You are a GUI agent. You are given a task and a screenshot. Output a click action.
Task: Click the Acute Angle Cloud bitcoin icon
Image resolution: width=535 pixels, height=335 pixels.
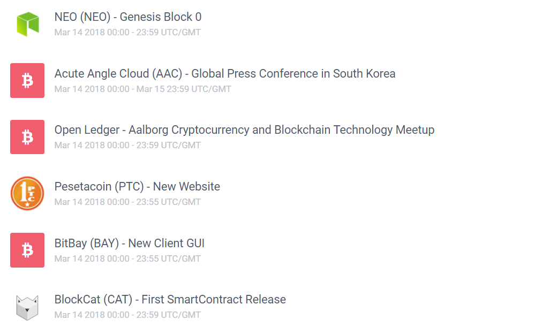27,81
